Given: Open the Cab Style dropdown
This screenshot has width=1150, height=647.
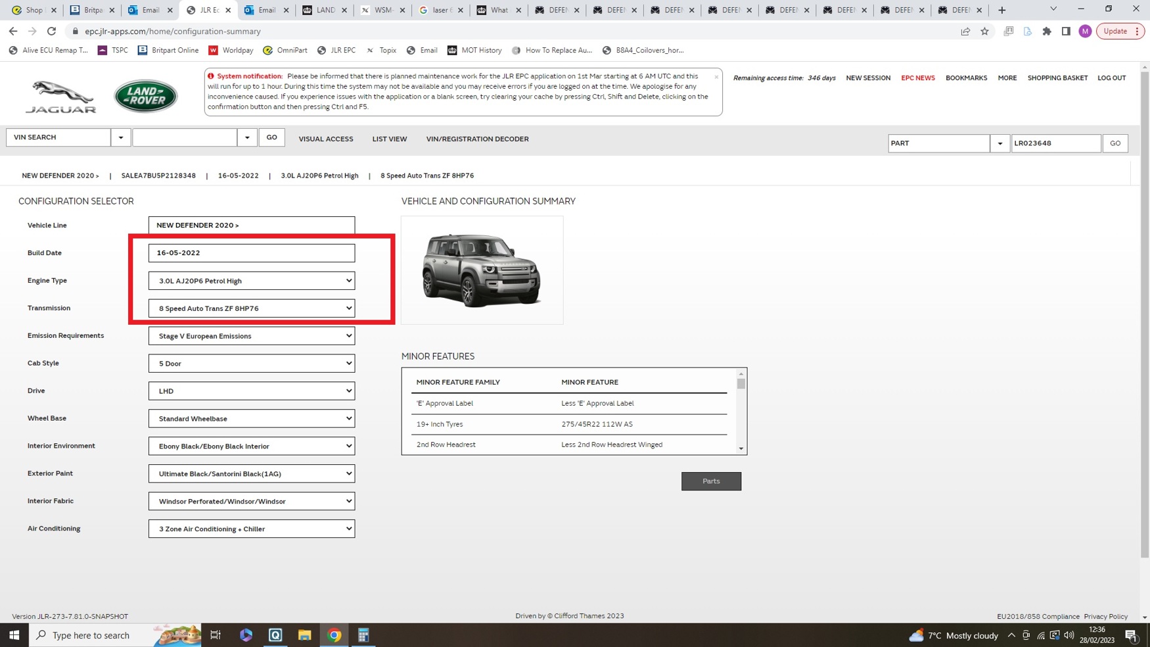Looking at the screenshot, I should 252,364.
